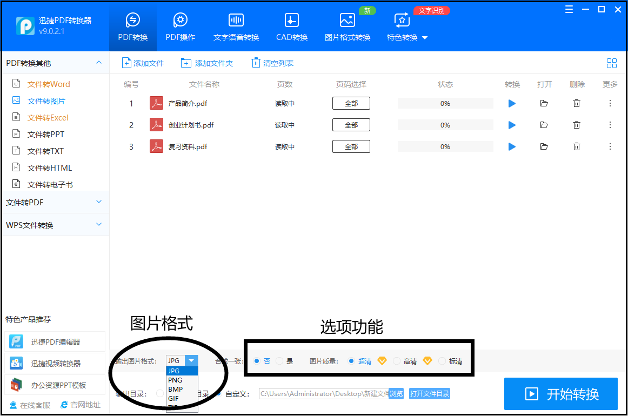This screenshot has height=416, width=628.
Task: Click the 添加文件 button
Action: [143, 63]
